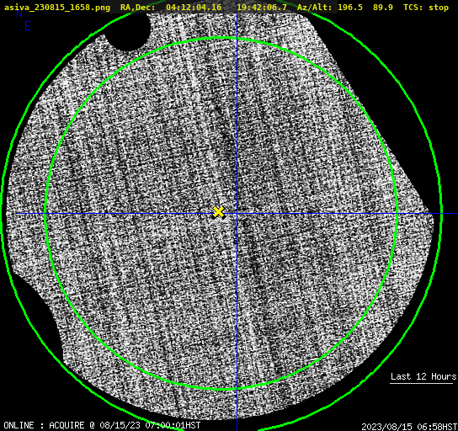Click the asiva_230815_1658.png filename label
This screenshot has width=458, height=431.
(x=57, y=8)
